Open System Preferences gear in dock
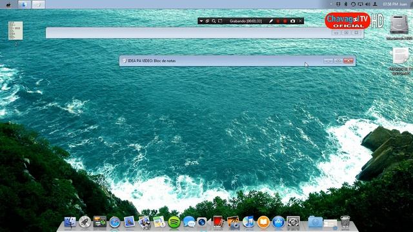 tap(293, 222)
